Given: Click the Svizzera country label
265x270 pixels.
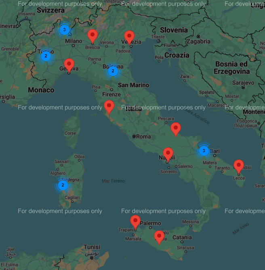Looking at the screenshot, I should pos(50,11).
